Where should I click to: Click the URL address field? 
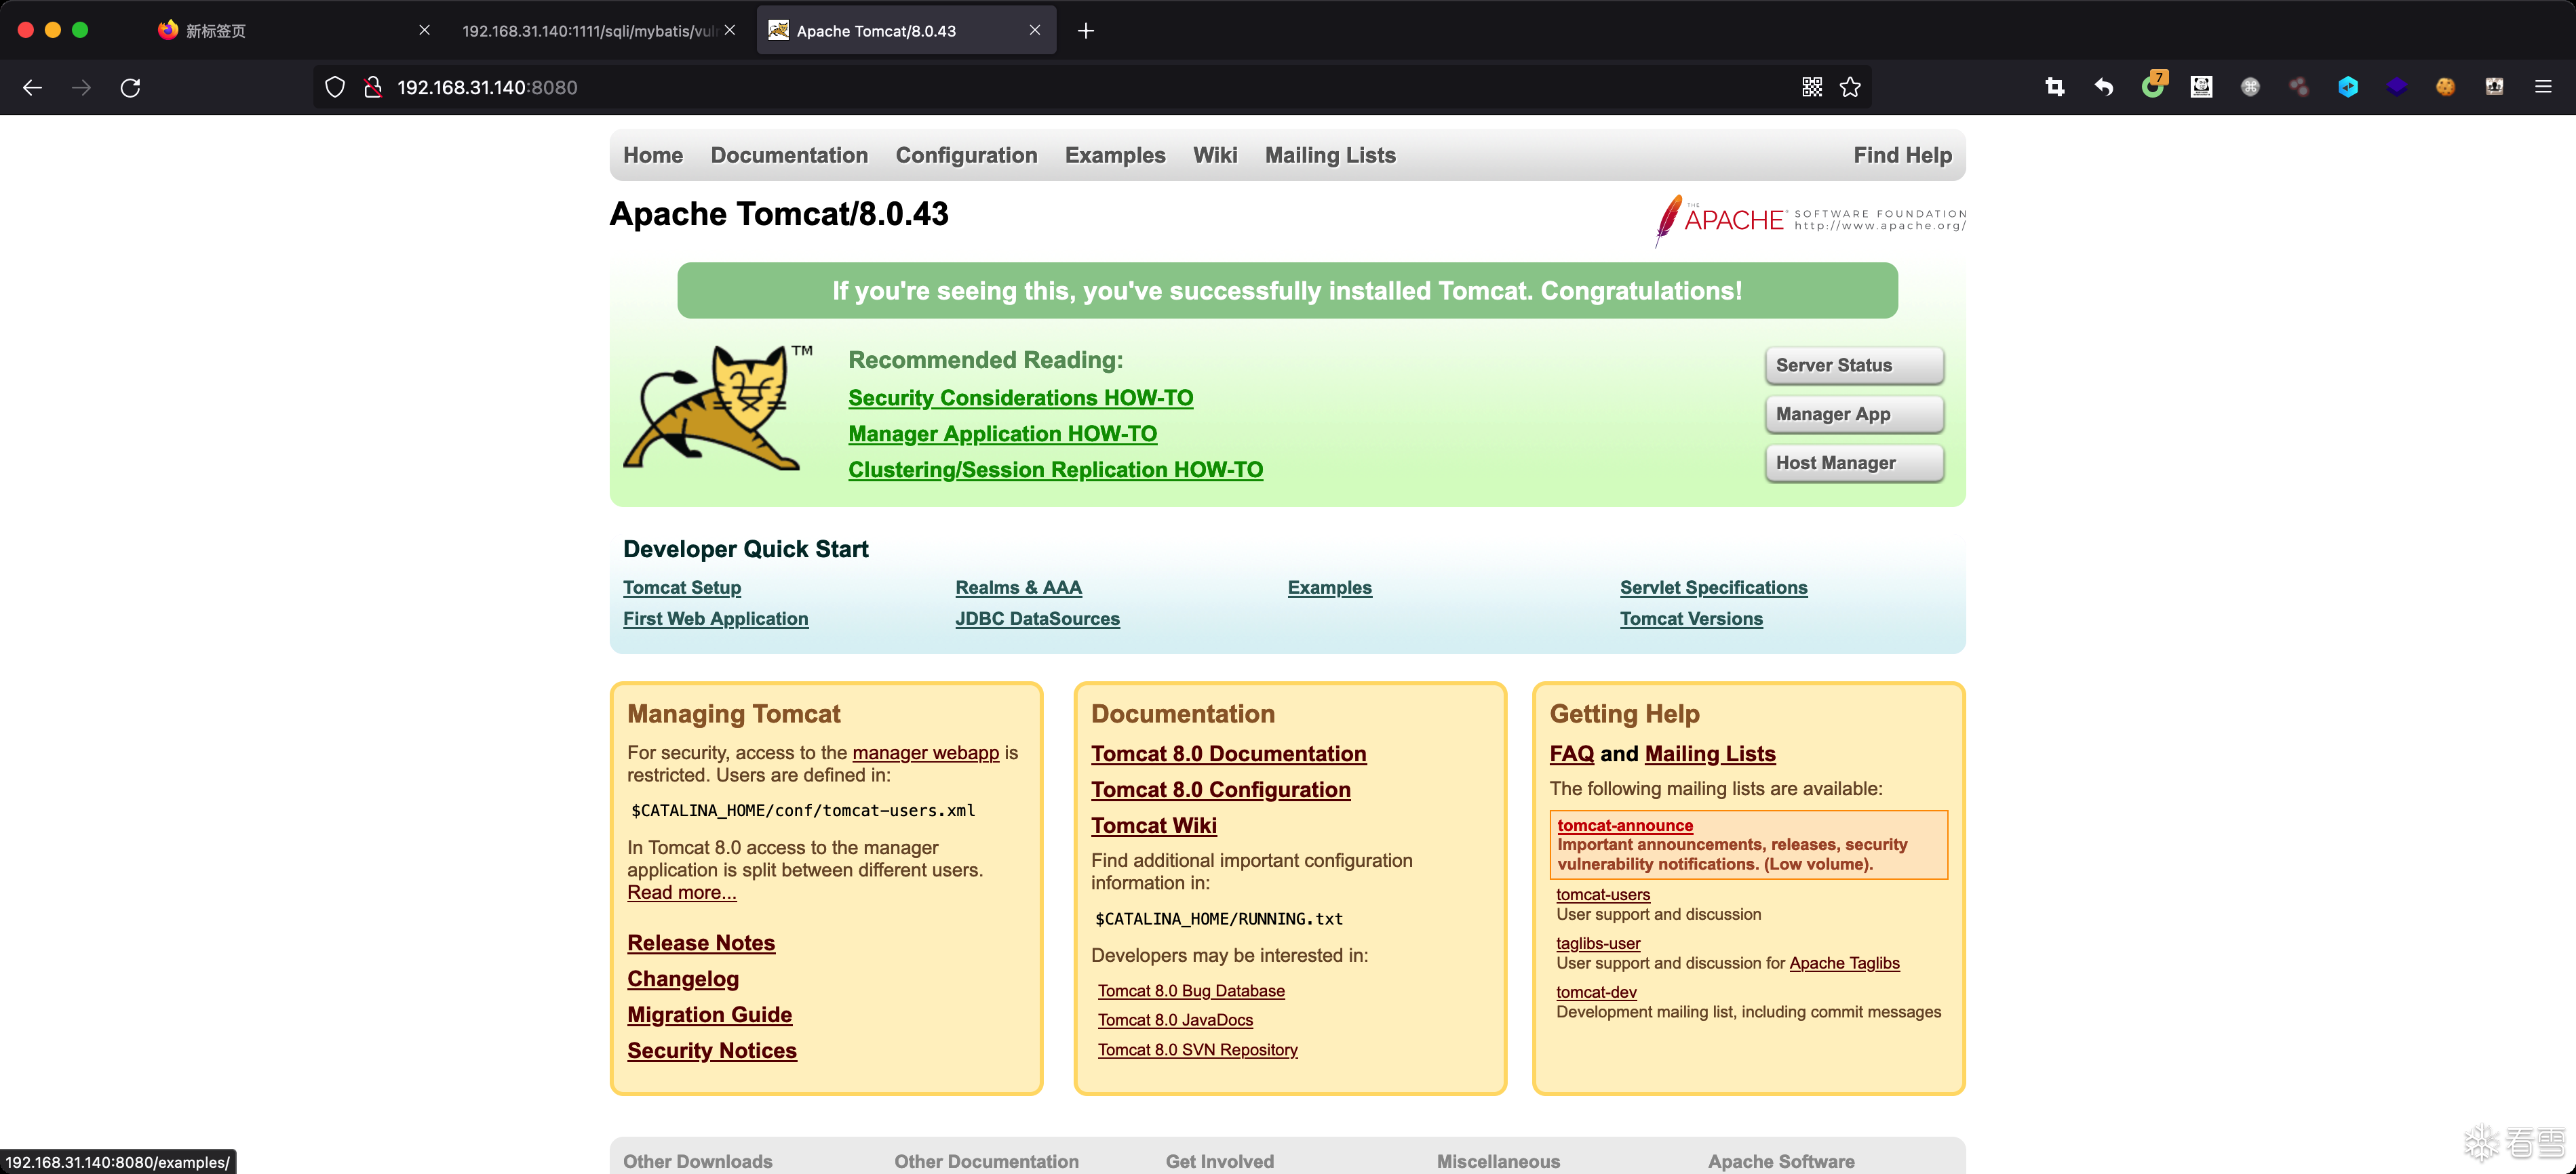[1000, 87]
